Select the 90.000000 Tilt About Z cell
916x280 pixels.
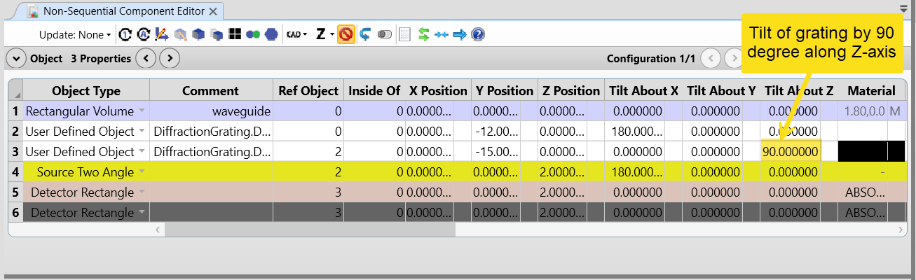(x=790, y=151)
